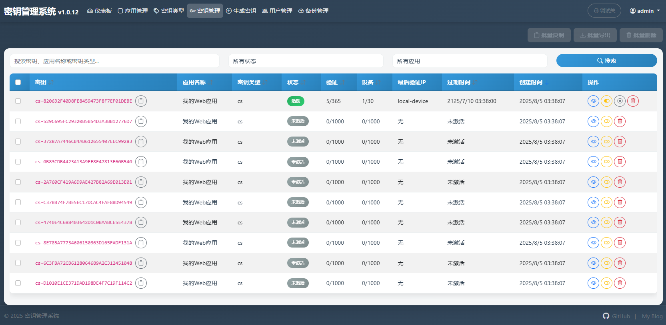Expand the admin user menu
The width and height of the screenshot is (666, 325).
[x=645, y=11]
